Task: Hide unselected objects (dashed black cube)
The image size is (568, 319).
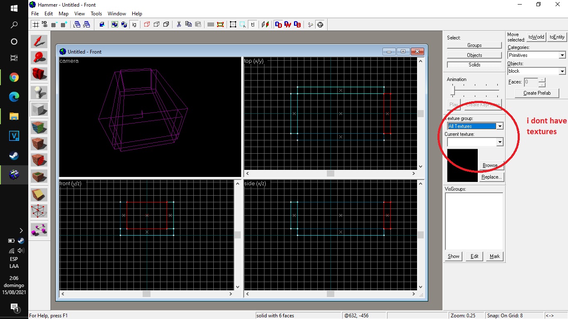Action: pyautogui.click(x=156, y=25)
